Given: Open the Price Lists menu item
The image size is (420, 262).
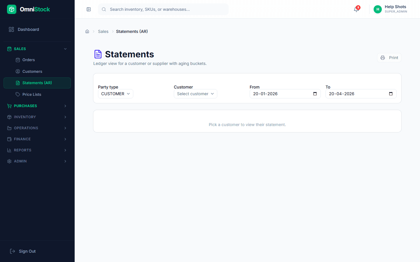Looking at the screenshot, I should pyautogui.click(x=37, y=94).
